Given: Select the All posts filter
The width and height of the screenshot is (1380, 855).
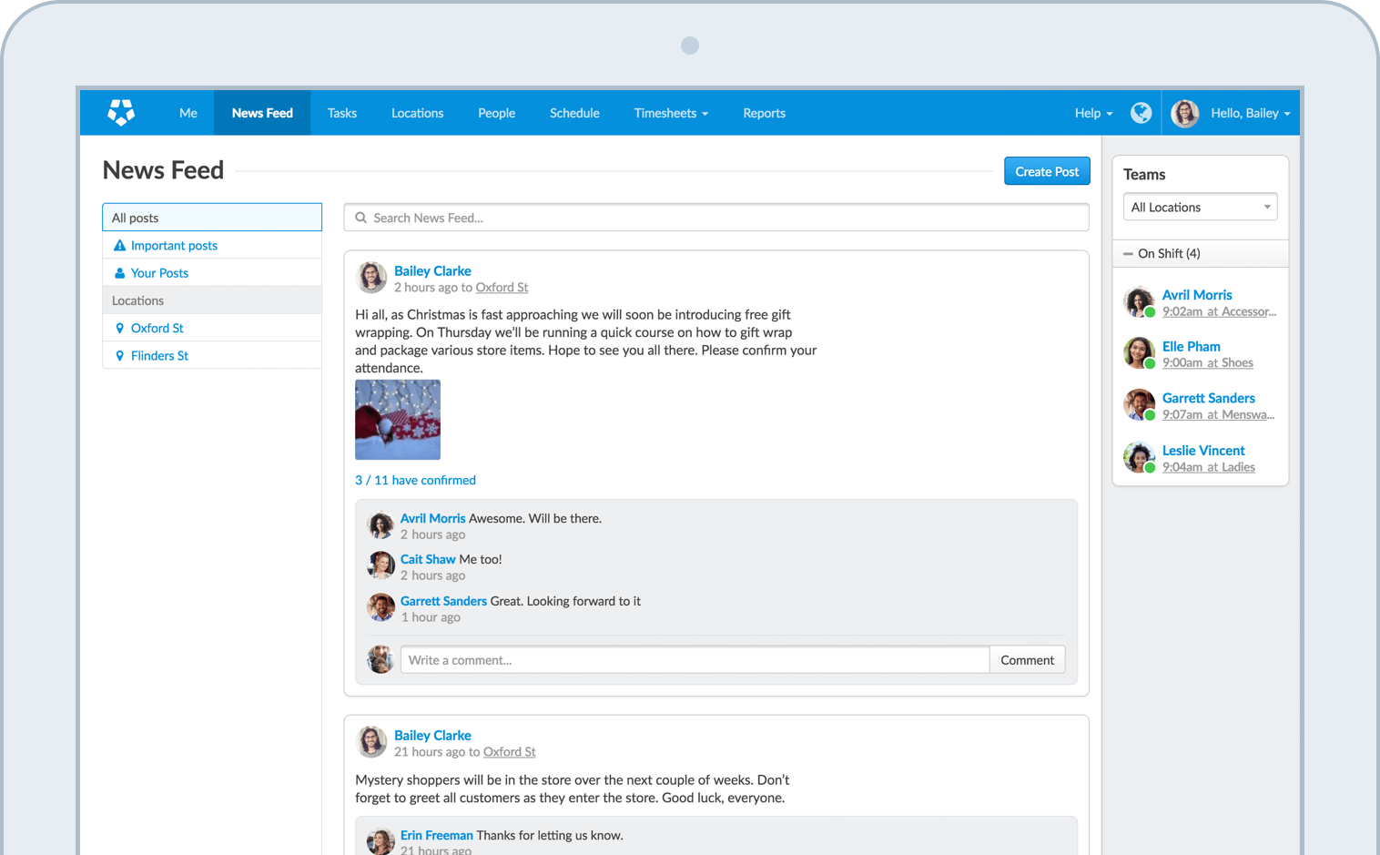Looking at the screenshot, I should coord(212,218).
